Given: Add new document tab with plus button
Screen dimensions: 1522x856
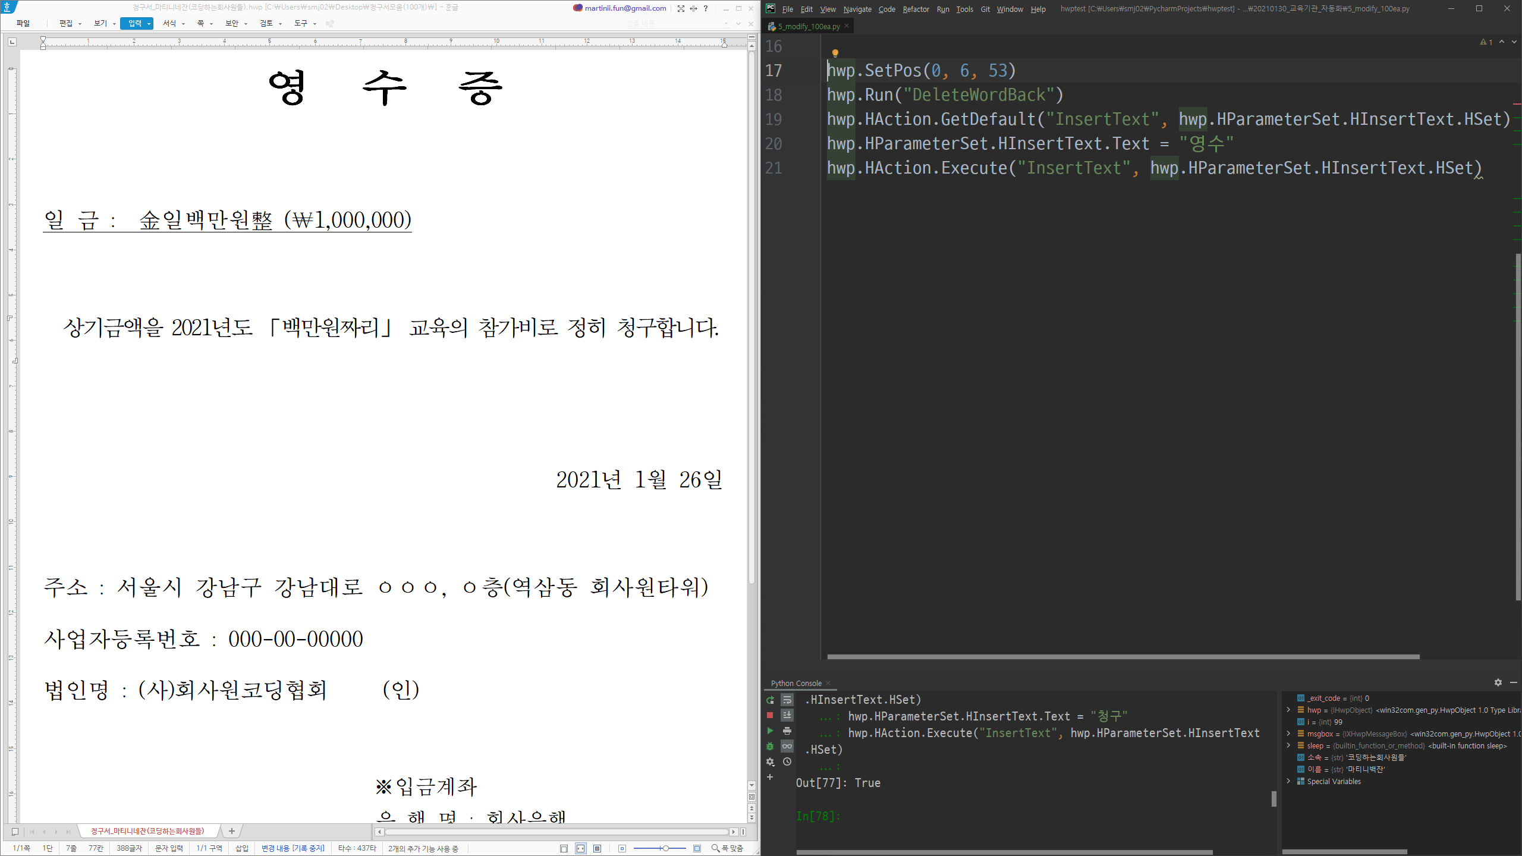Looking at the screenshot, I should [232, 831].
